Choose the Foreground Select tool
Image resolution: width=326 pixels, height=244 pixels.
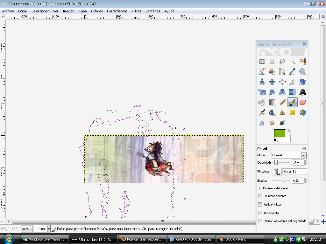272,72
